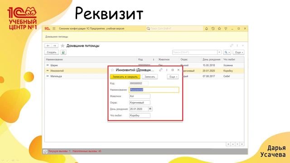Sort by День рождения column header

[x=212, y=59]
